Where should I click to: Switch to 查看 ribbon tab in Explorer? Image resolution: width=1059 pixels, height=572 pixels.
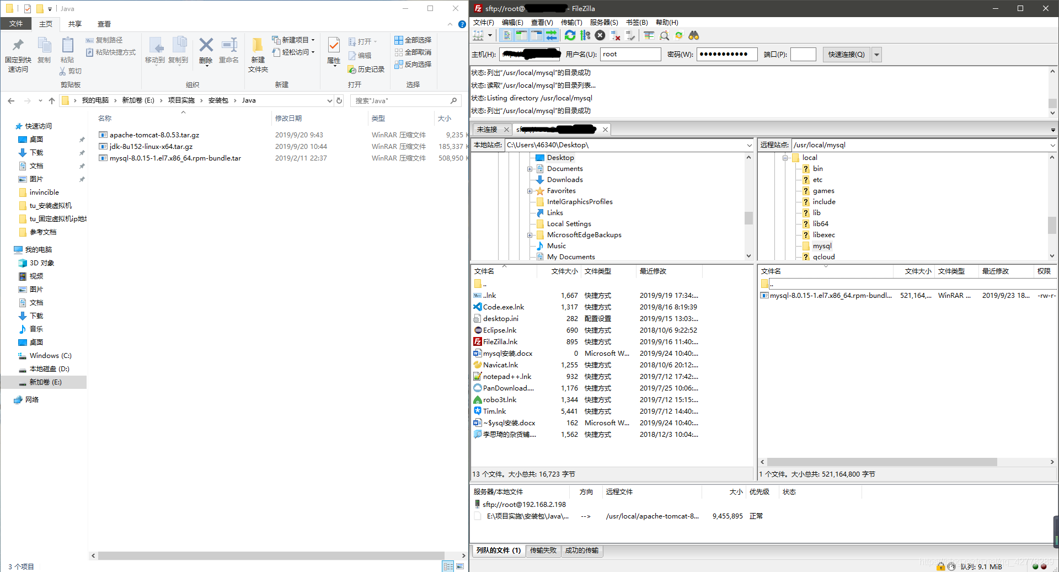click(104, 24)
